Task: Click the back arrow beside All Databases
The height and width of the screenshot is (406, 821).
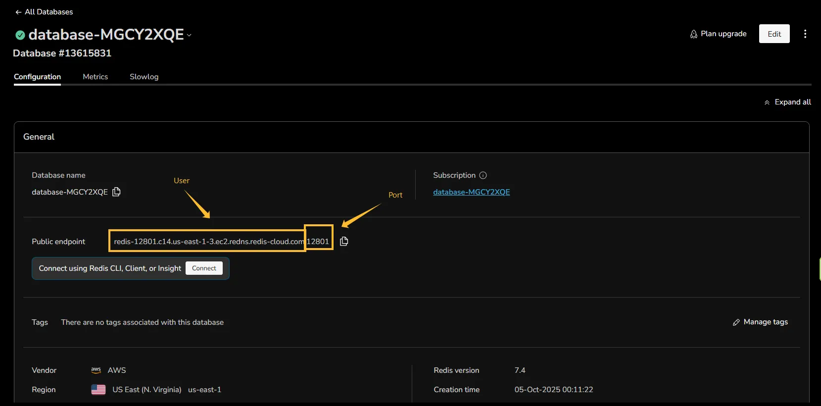Action: coord(18,12)
